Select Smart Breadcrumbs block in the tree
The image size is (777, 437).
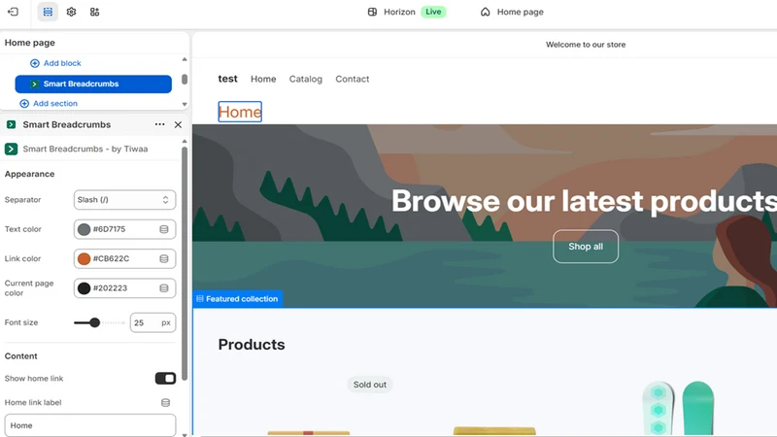tap(93, 84)
